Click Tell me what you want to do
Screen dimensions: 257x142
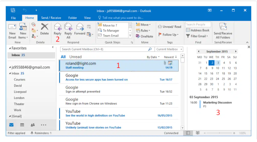point(121,18)
